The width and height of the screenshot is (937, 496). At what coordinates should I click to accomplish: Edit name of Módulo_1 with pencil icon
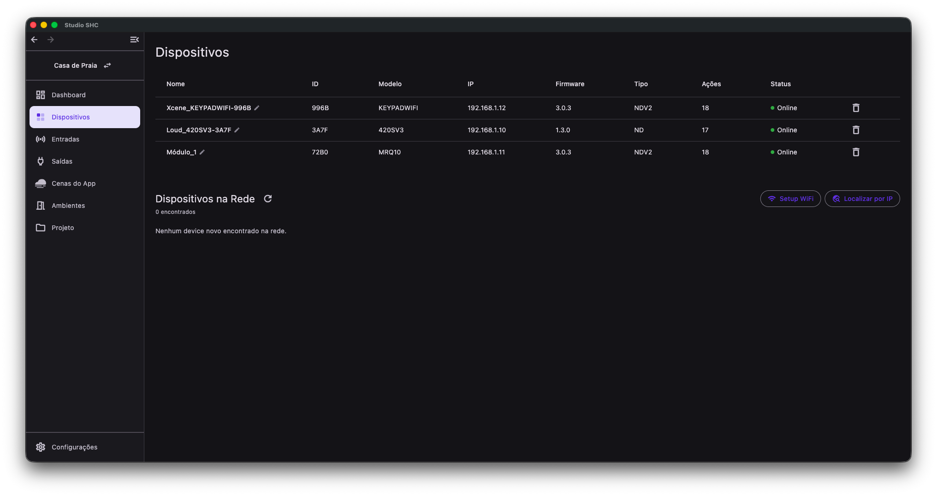(x=202, y=152)
